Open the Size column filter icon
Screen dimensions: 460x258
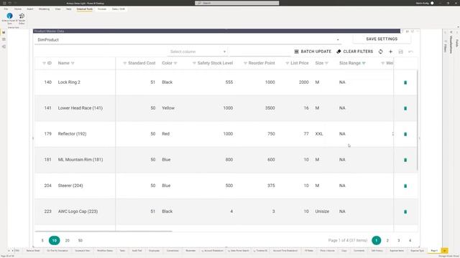326,63
